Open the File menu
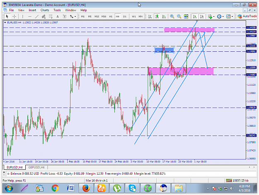This screenshot has height=195, width=259. (12, 10)
